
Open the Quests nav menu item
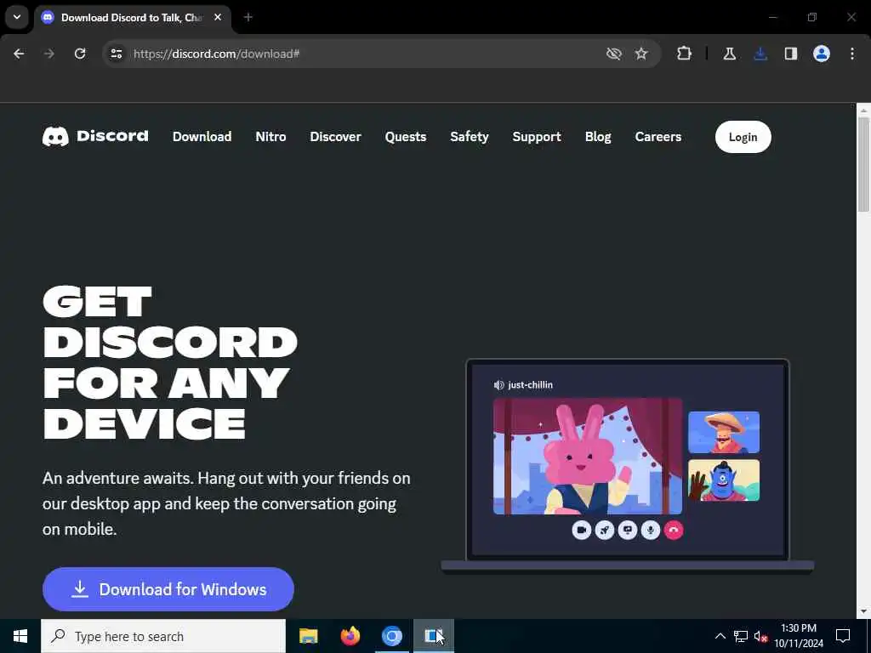(406, 137)
